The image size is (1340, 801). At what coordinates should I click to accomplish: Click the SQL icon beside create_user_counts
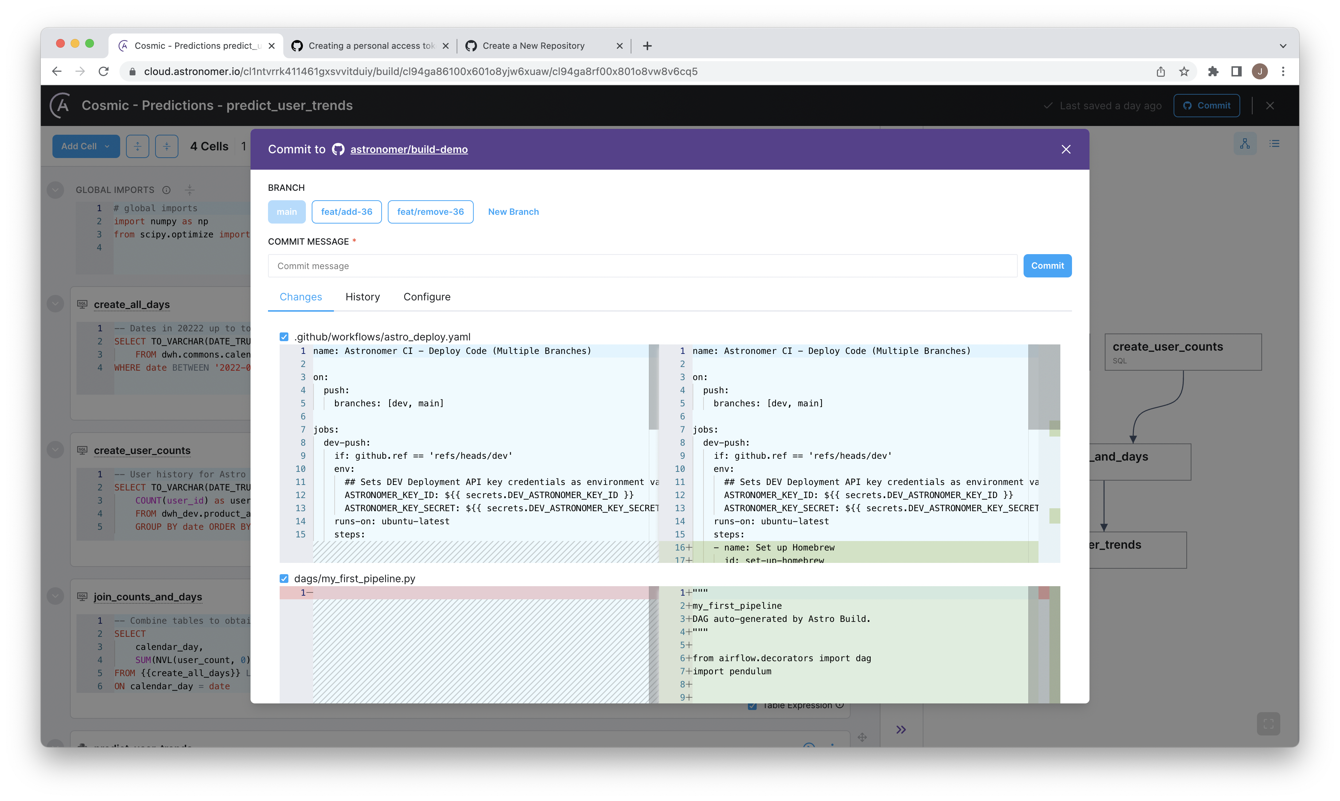tap(82, 450)
